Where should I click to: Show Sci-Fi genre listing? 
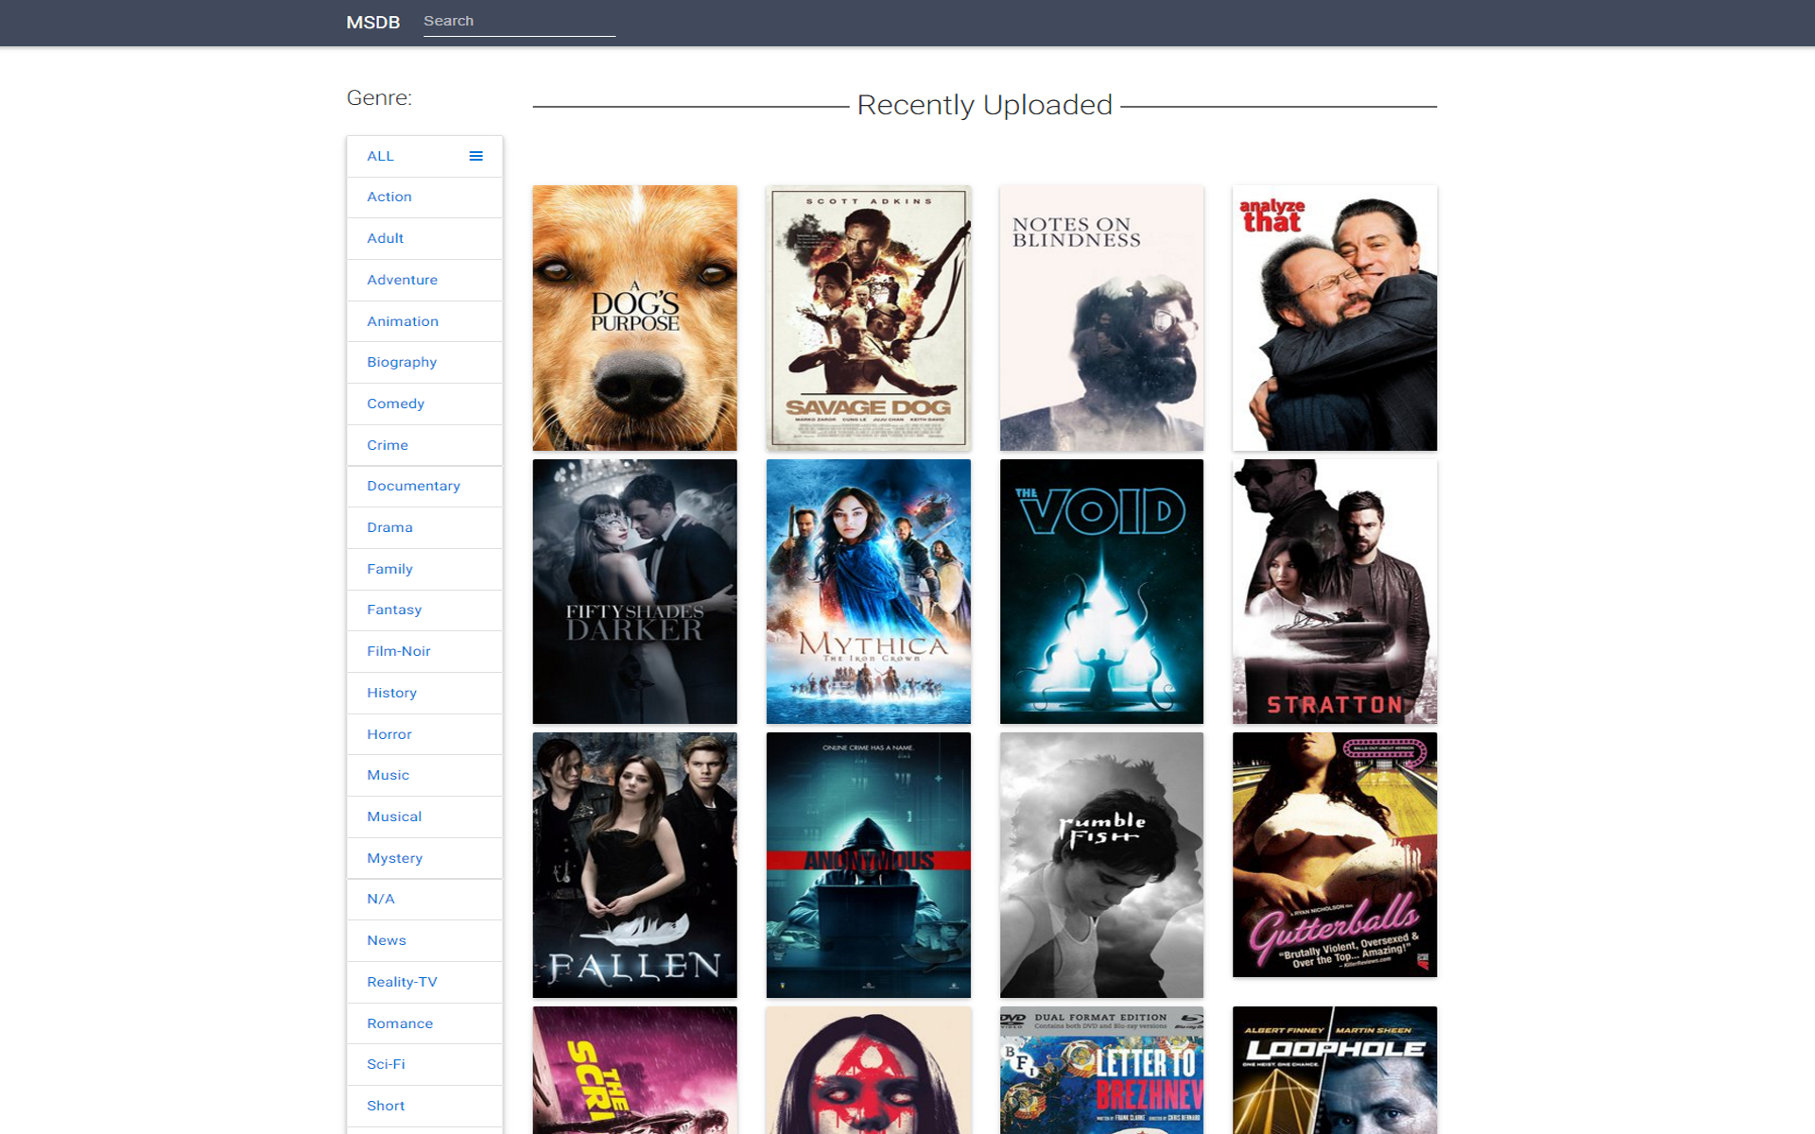[x=424, y=1064]
